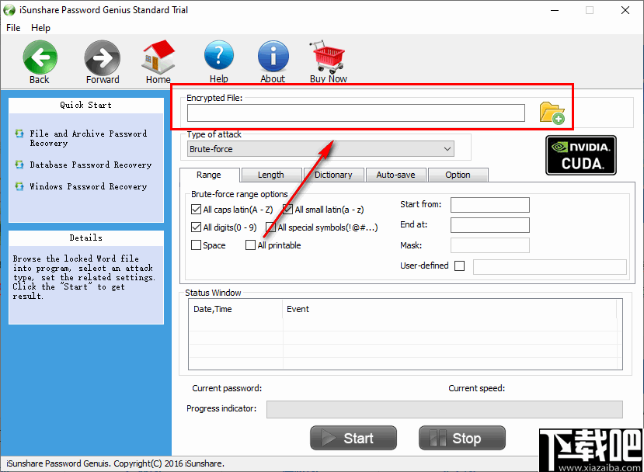Click the Progress indicator bar
The width and height of the screenshot is (644, 472).
444,410
